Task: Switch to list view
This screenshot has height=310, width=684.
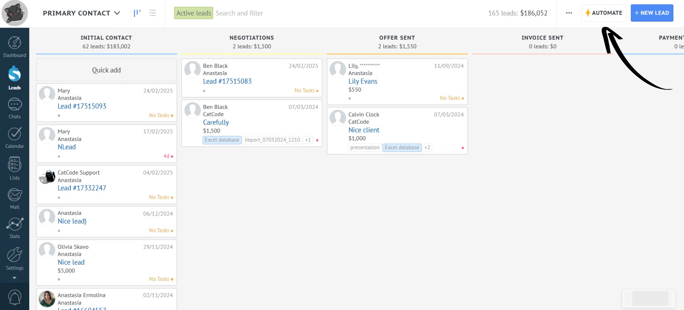Action: (152, 13)
